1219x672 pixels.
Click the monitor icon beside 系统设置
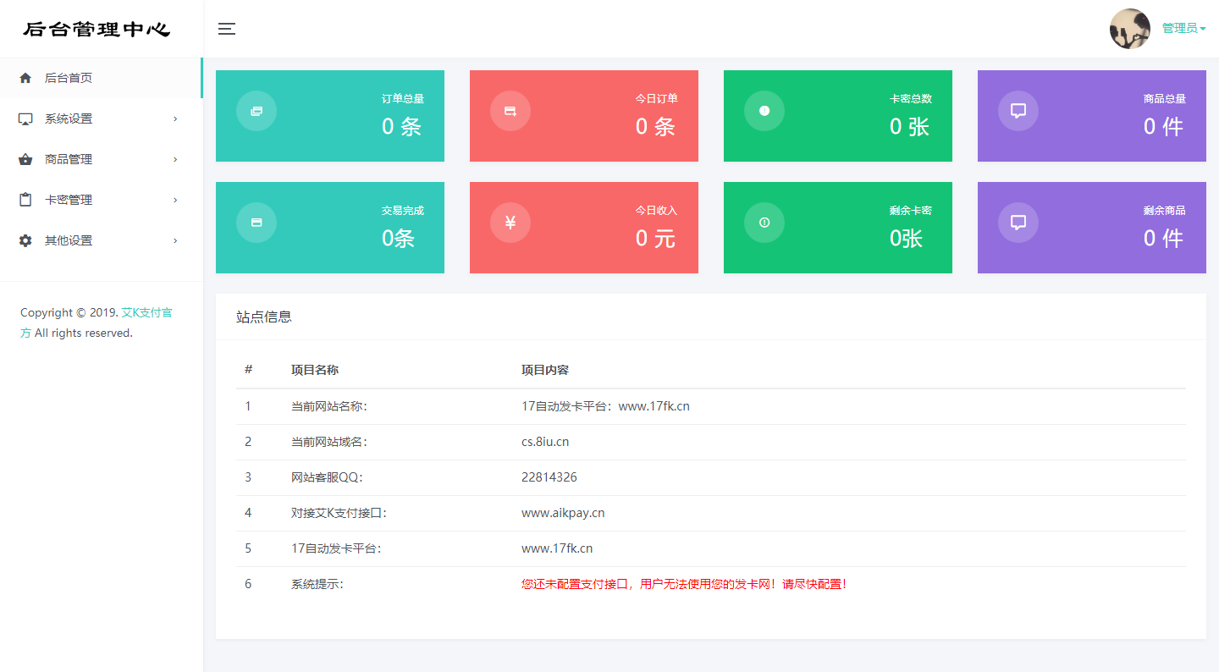tap(25, 118)
